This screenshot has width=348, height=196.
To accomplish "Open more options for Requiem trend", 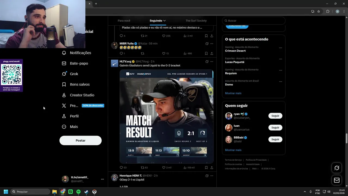I will (281, 70).
